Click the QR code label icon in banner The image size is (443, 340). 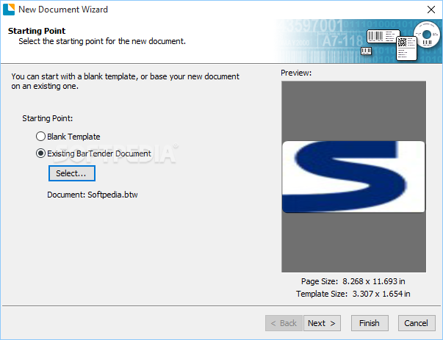coord(406,48)
